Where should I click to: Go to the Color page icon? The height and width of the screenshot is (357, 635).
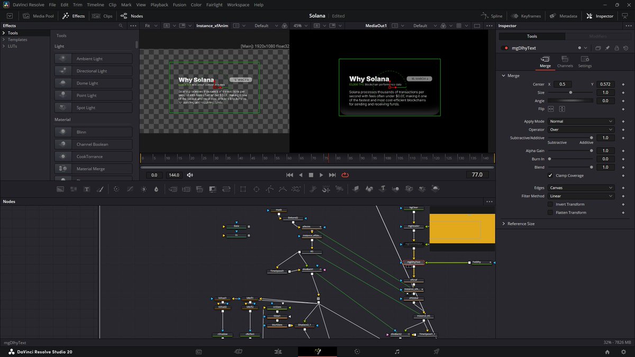click(x=357, y=351)
